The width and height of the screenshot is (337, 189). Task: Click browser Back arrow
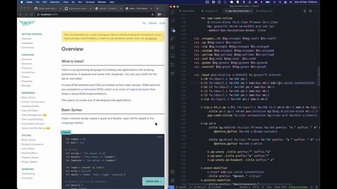tap(21, 14)
